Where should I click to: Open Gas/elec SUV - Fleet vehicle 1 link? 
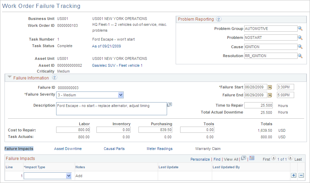(x=117, y=66)
